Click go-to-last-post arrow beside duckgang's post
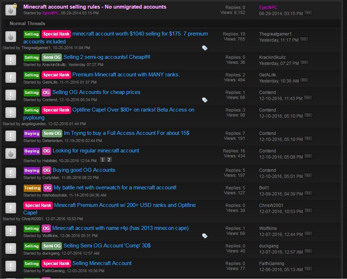 pyautogui.click(x=308, y=252)
